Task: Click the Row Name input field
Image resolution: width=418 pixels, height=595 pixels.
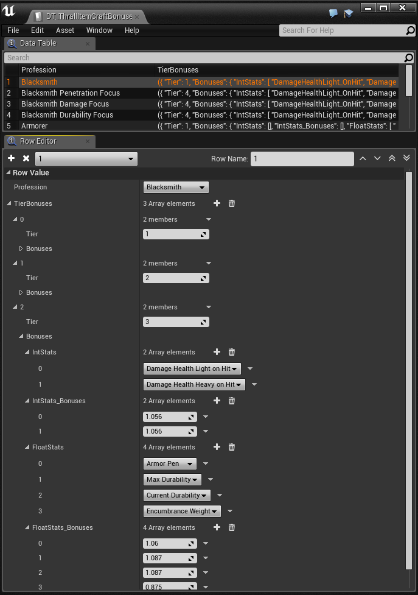Action: [301, 159]
